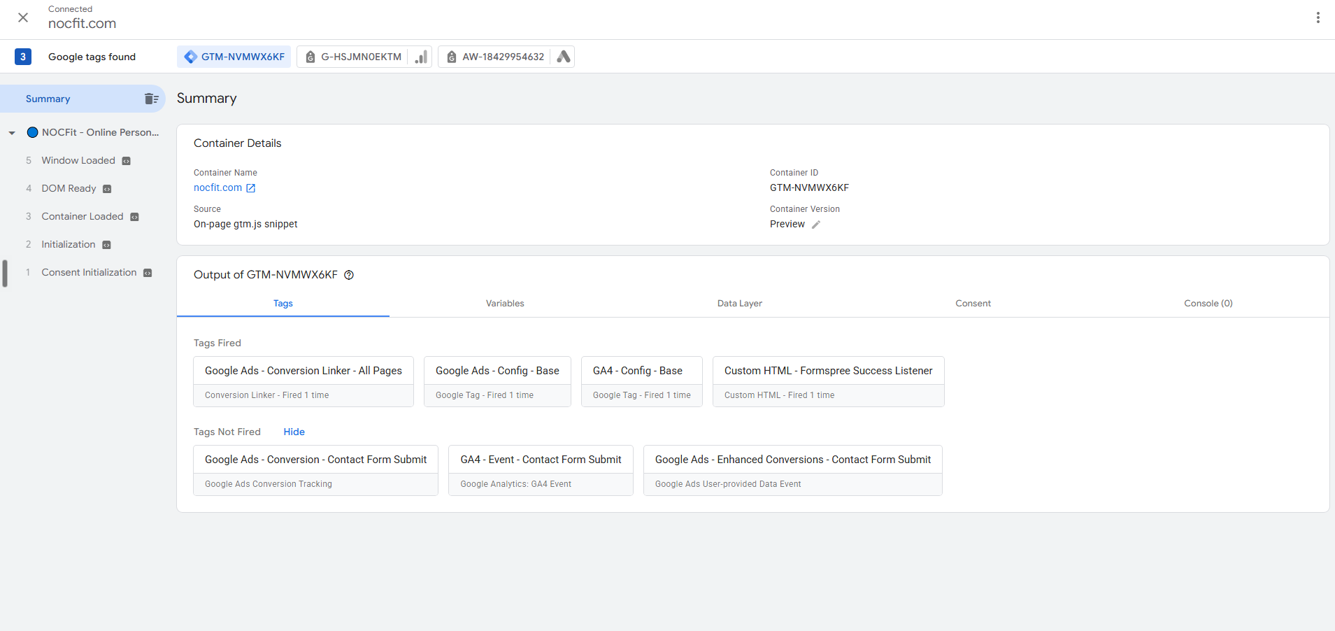Open the Google Ads - Conversion Linker - All Pages tag
The height and width of the screenshot is (631, 1335).
pyautogui.click(x=304, y=381)
